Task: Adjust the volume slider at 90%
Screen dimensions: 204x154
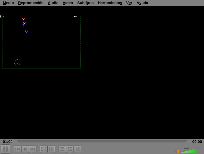Action: [x=191, y=150]
